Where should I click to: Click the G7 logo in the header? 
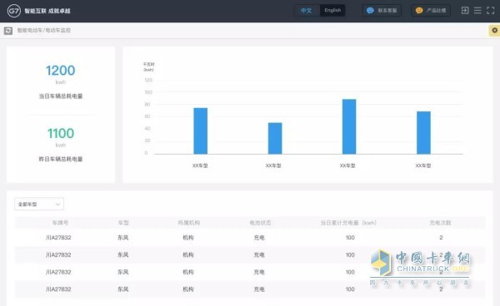(14, 11)
